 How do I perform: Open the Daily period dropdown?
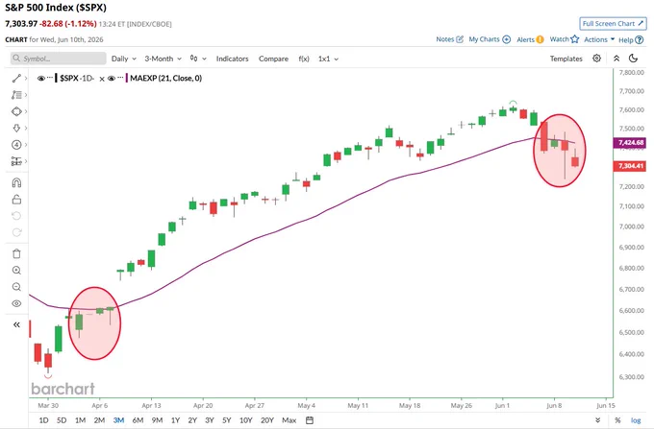point(124,59)
